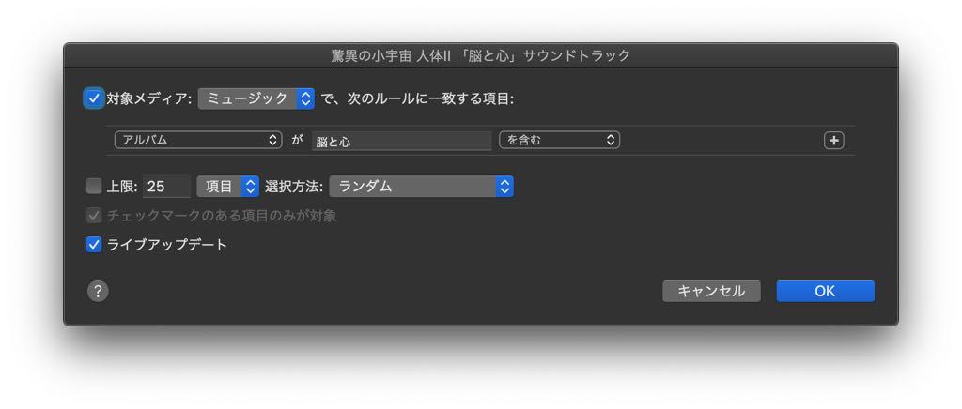Open the ミュージック media type dropdown
This screenshot has width=962, height=409.
256,98
